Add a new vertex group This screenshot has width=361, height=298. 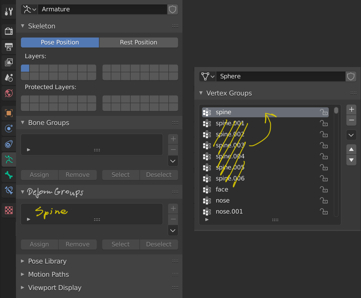point(351,110)
